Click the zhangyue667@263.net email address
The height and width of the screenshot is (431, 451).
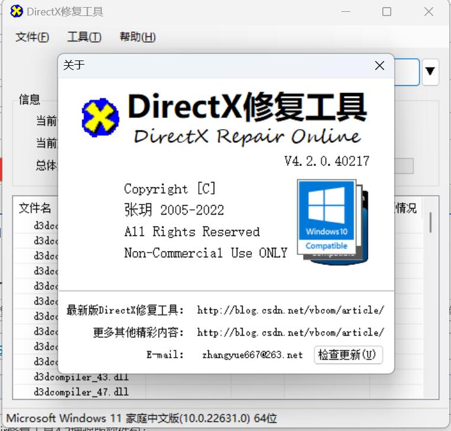[252, 355]
